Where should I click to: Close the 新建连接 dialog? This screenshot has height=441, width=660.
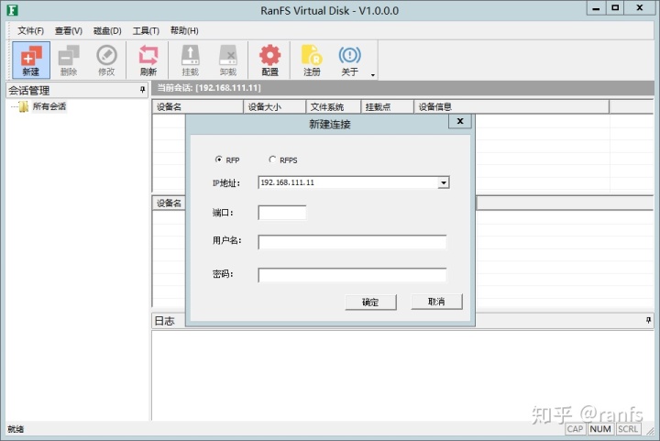[460, 121]
